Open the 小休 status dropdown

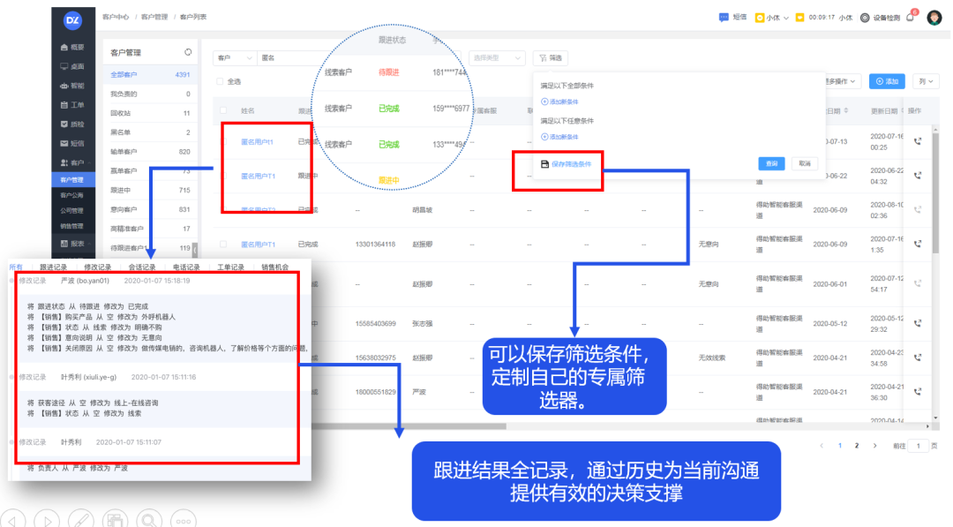772,17
